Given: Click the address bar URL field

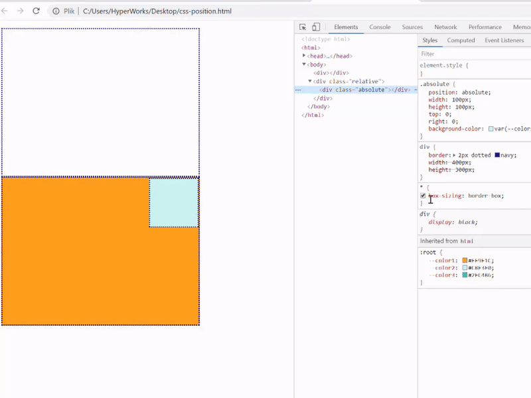Looking at the screenshot, I should point(157,11).
